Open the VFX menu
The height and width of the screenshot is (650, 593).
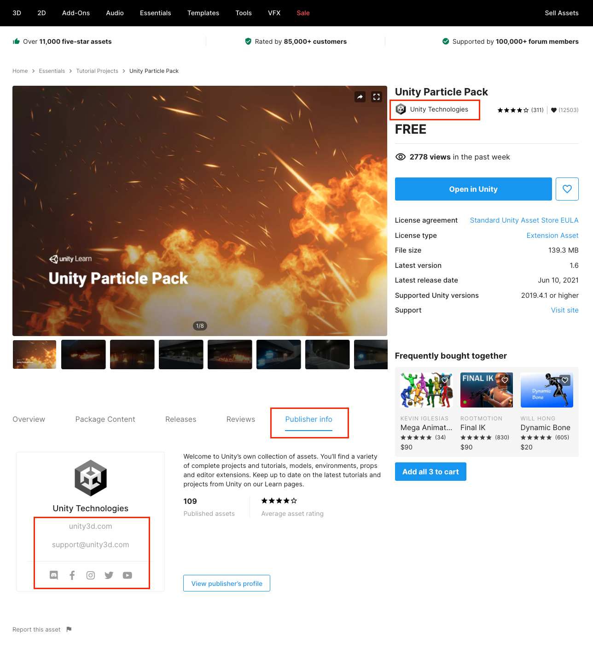(x=274, y=13)
